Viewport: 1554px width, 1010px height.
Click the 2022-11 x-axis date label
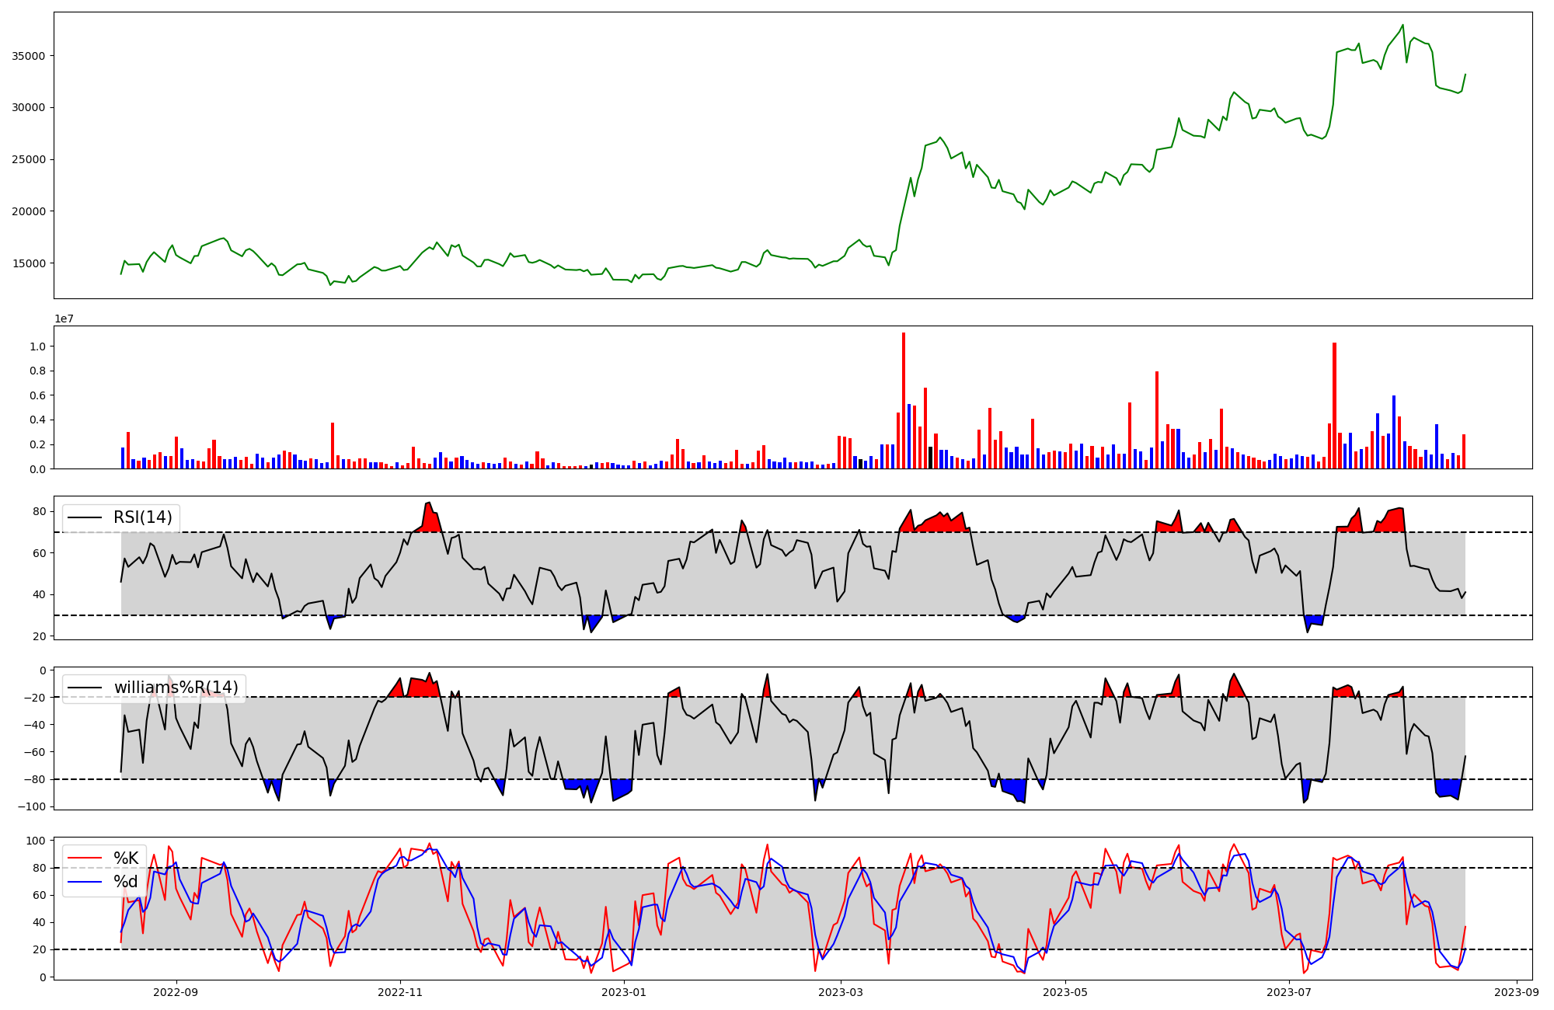400,992
